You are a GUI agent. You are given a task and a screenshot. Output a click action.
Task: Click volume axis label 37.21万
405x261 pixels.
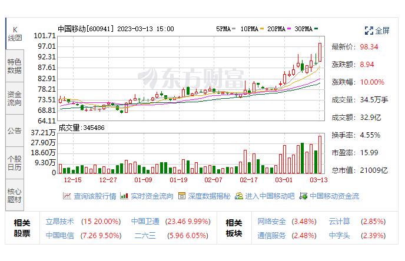43,133
